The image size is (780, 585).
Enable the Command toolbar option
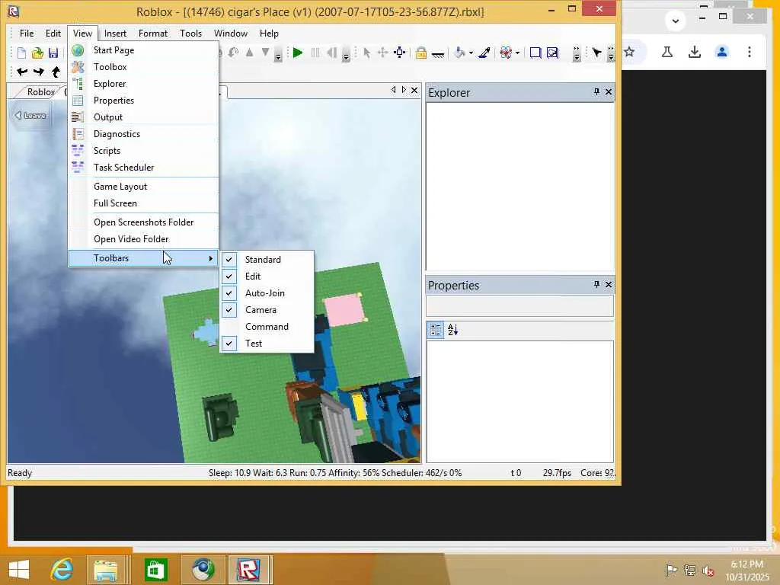pos(267,326)
